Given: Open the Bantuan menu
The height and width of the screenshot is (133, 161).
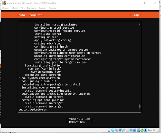Looking at the screenshot, I should coord(53,8).
